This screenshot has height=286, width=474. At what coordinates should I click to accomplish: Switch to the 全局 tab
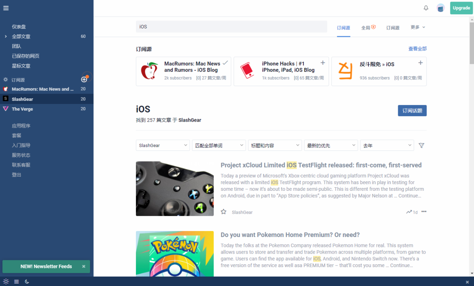coord(368,28)
